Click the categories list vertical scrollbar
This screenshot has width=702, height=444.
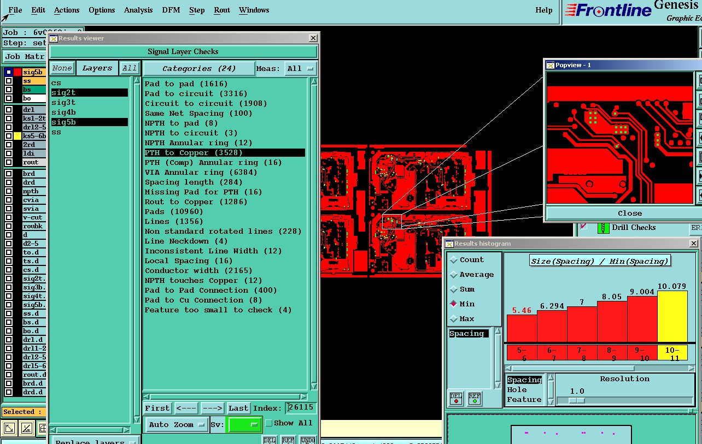[x=314, y=234]
